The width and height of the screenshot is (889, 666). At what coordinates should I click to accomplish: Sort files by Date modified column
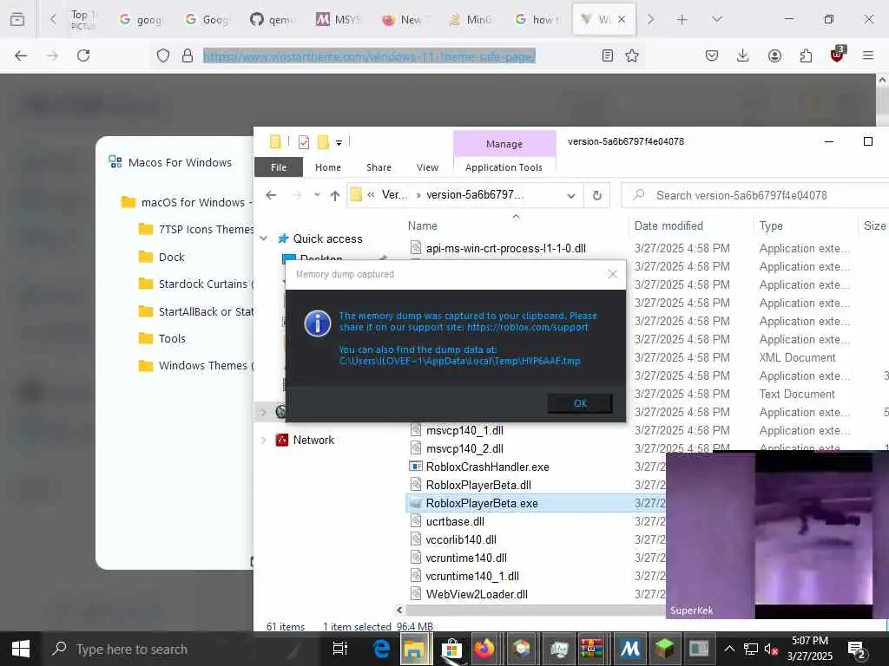[668, 225]
